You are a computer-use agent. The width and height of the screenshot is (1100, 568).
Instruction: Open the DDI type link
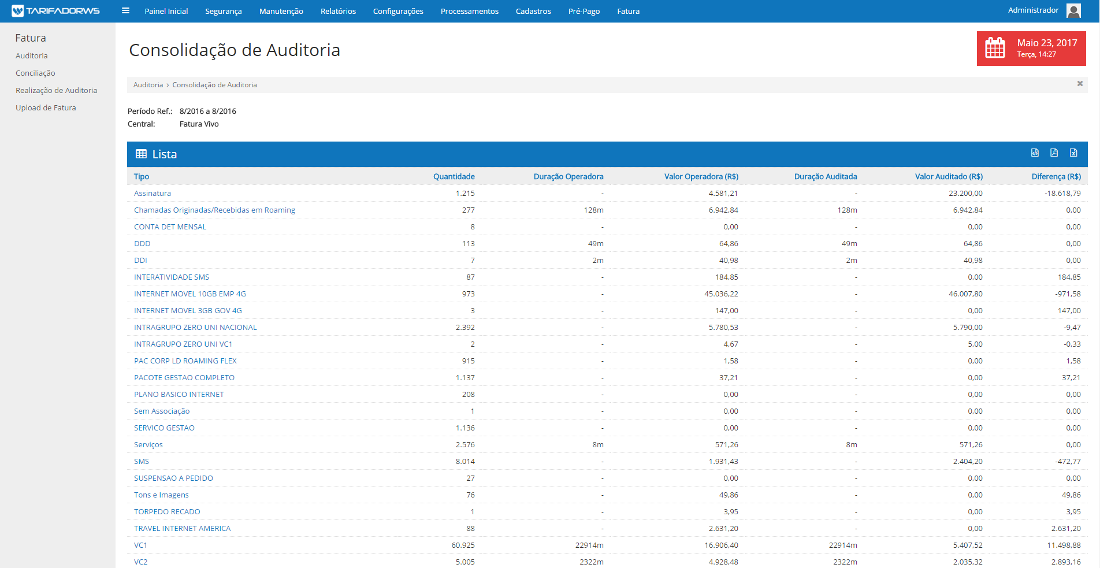140,260
